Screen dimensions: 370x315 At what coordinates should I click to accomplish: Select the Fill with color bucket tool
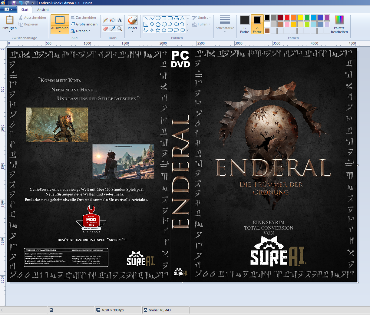[x=113, y=20]
